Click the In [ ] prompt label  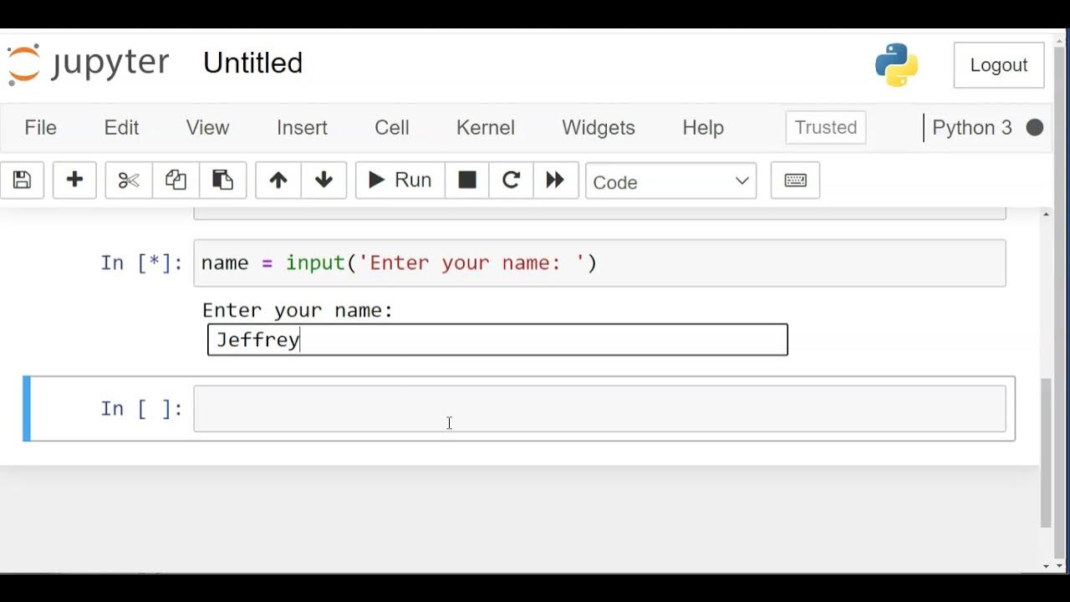click(x=141, y=409)
